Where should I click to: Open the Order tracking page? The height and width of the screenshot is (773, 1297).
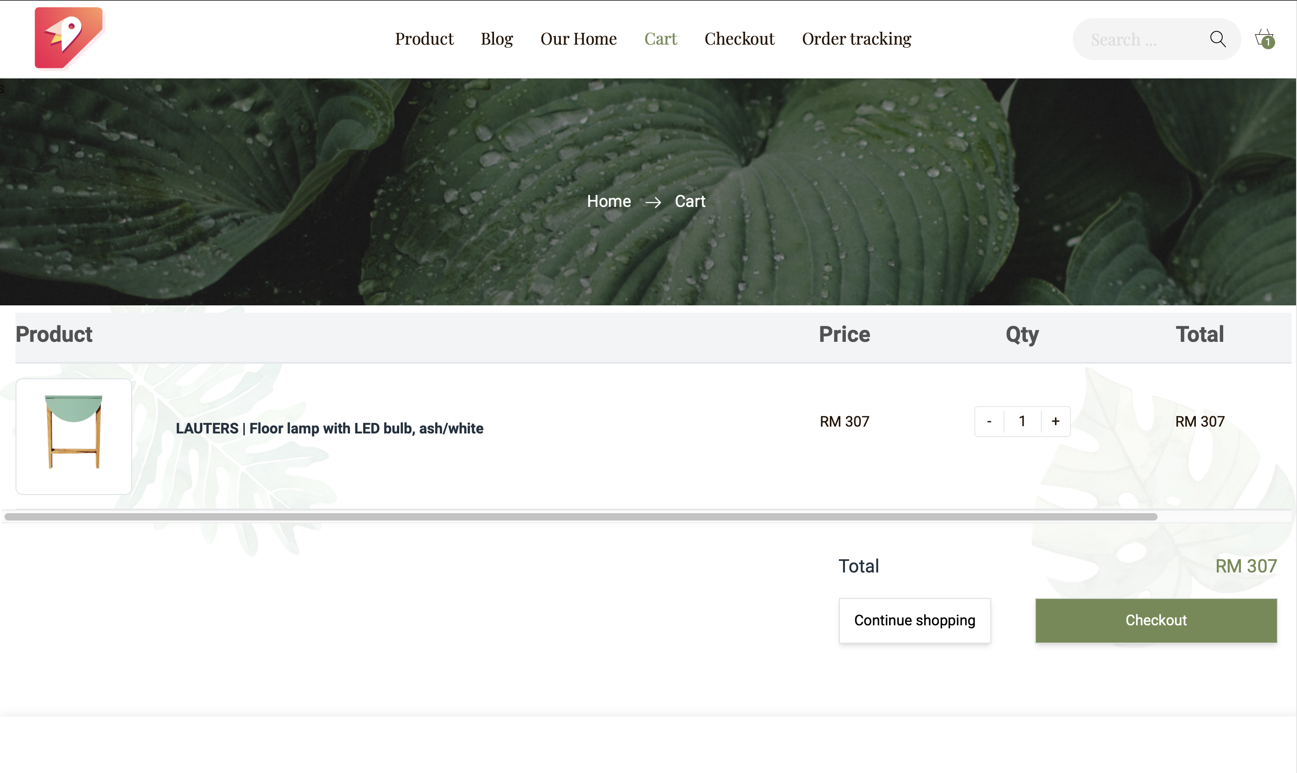(856, 39)
